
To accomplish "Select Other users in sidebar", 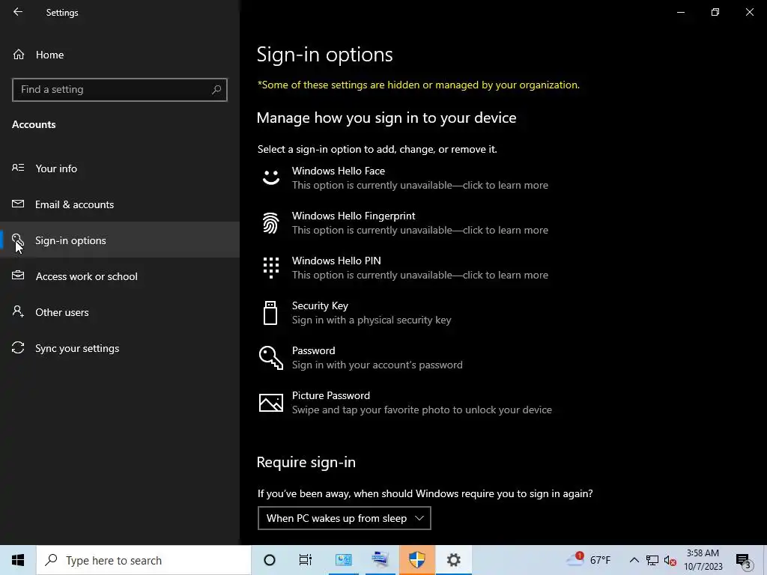I will 120,312.
